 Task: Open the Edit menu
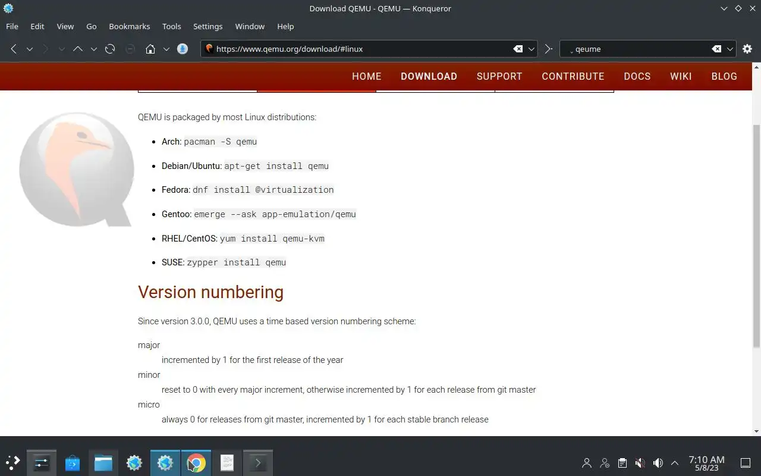(x=37, y=26)
